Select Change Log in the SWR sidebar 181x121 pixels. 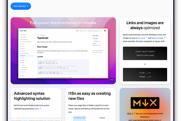pos(23,72)
